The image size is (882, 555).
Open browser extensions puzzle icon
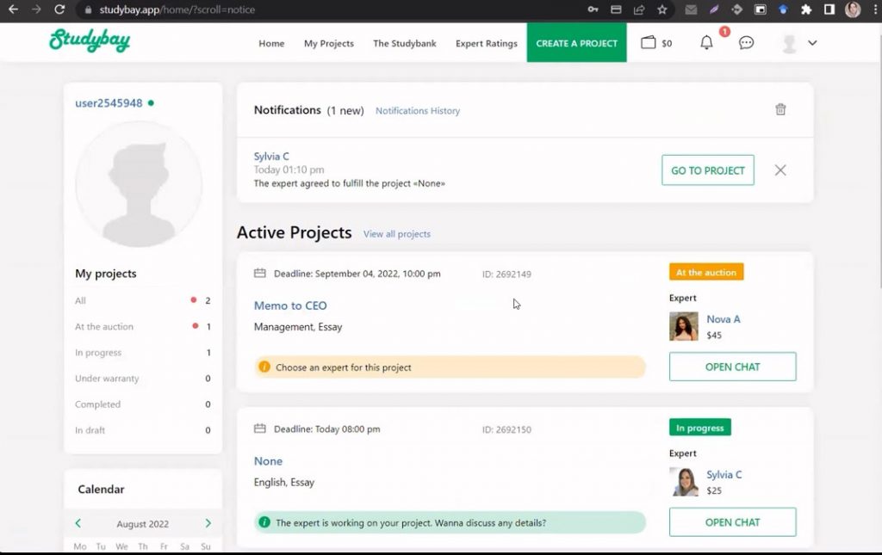click(806, 9)
